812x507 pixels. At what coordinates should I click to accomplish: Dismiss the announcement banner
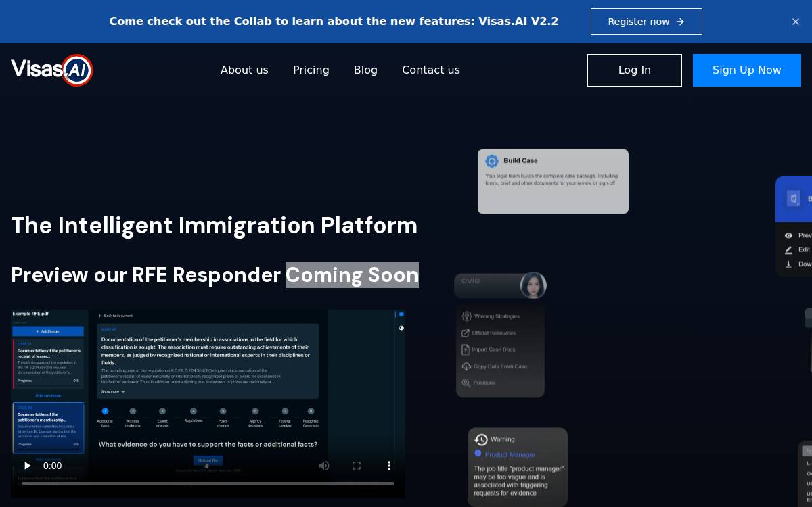(796, 22)
